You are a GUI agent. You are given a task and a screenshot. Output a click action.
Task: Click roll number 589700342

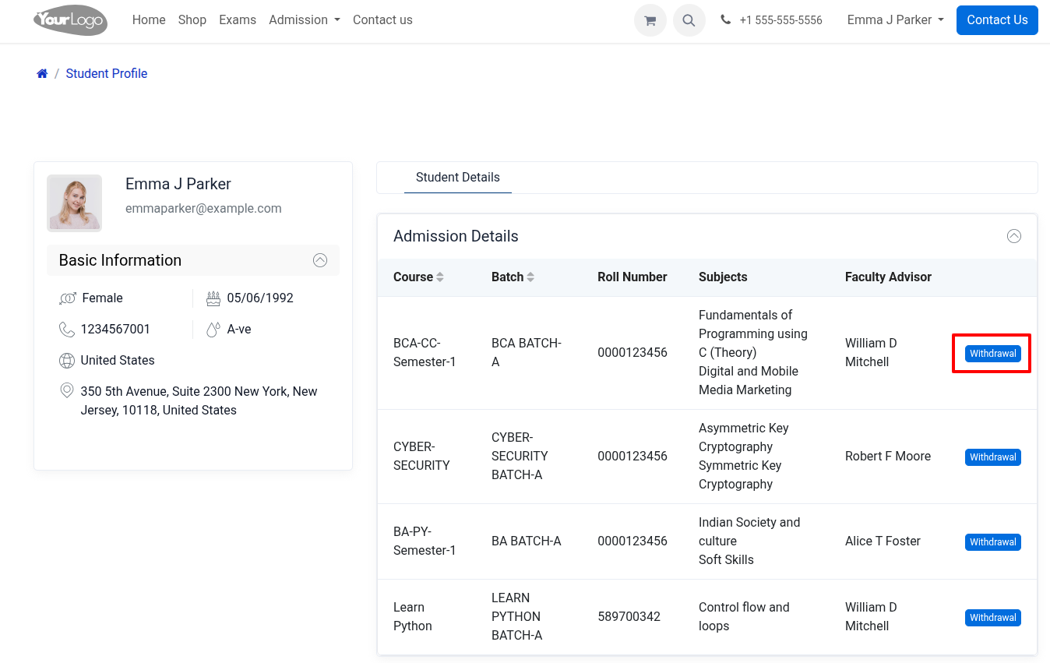coord(629,617)
